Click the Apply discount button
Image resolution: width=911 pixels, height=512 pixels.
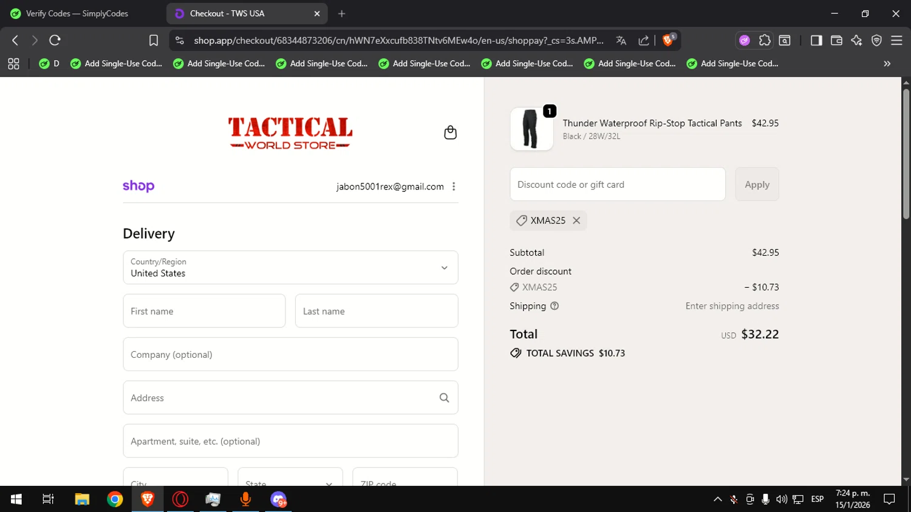(757, 184)
